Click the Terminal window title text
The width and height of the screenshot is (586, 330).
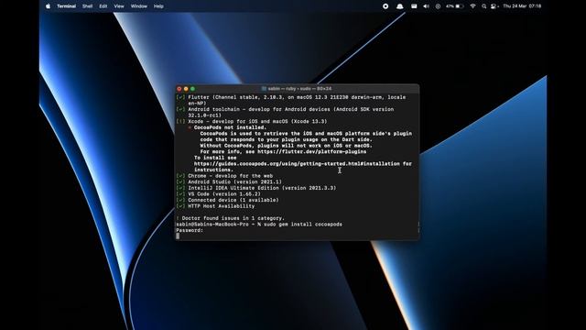[x=299, y=89]
